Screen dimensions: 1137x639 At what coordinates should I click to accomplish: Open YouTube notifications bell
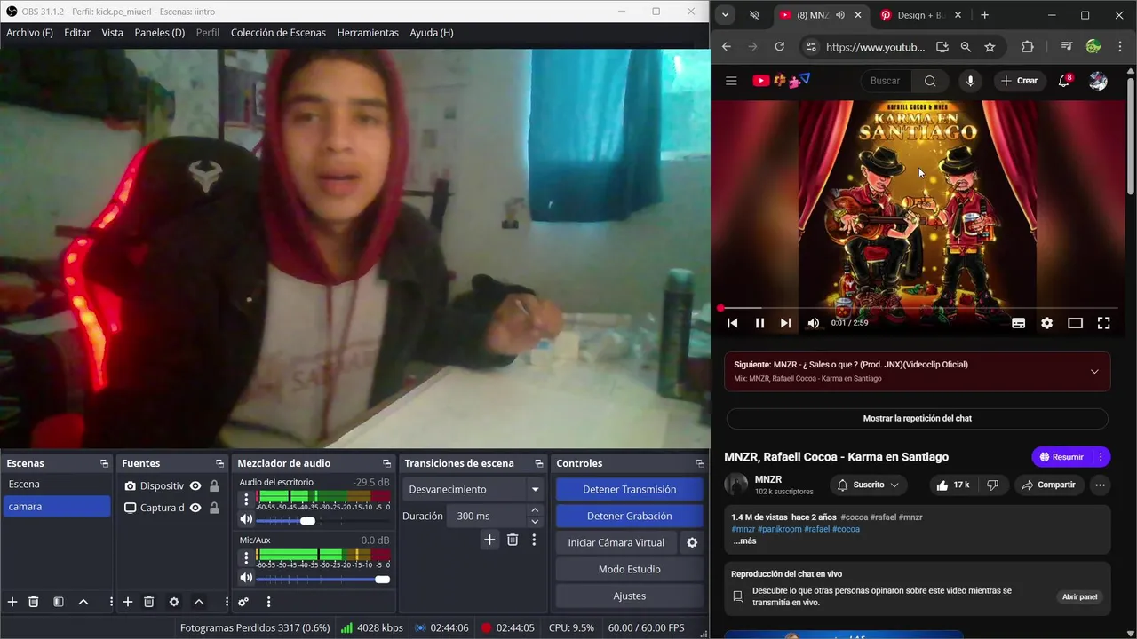(x=1064, y=81)
